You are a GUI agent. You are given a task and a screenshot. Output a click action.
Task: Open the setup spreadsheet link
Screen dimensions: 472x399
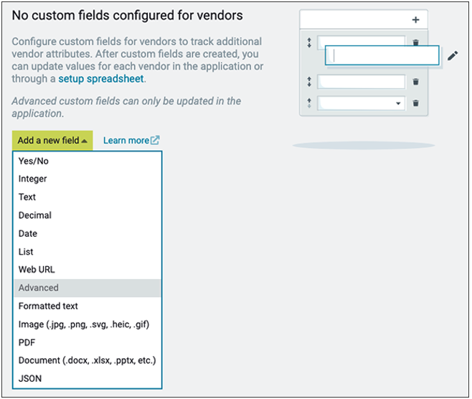(x=100, y=79)
